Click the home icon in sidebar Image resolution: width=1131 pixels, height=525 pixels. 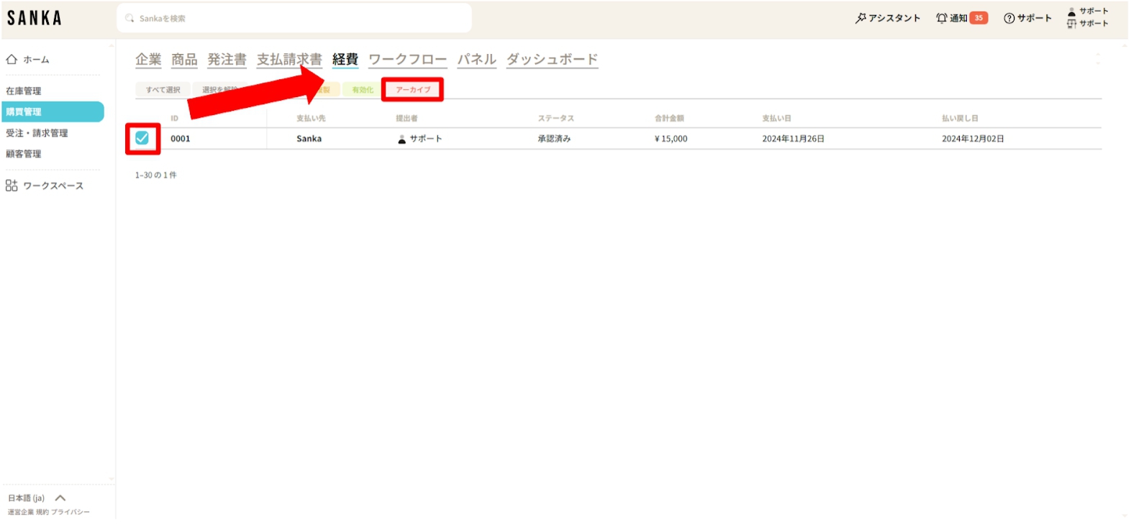pos(12,60)
